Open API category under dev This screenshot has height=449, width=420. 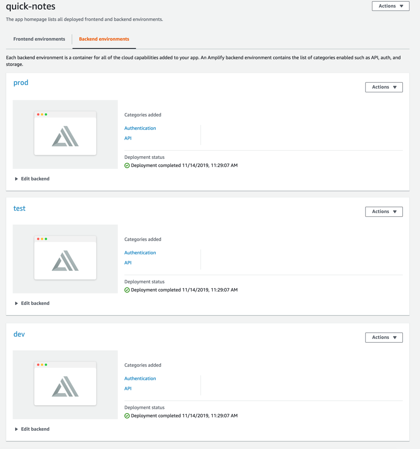(x=128, y=388)
